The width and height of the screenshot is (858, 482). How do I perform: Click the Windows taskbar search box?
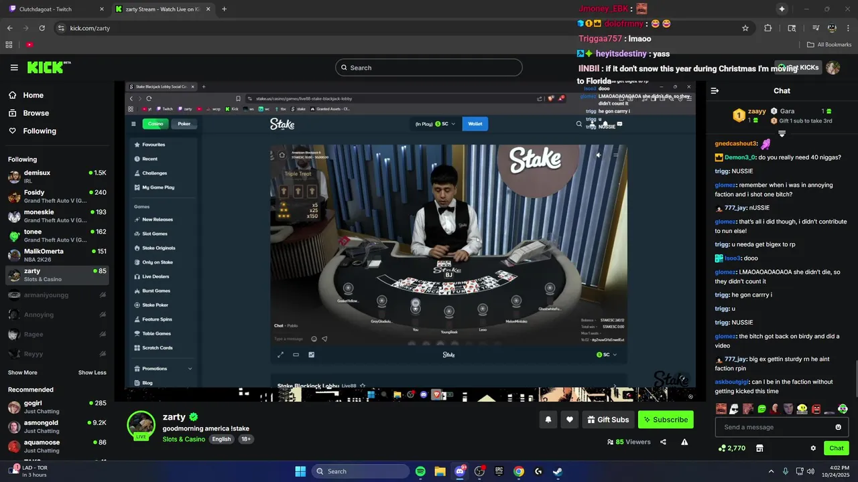361,471
